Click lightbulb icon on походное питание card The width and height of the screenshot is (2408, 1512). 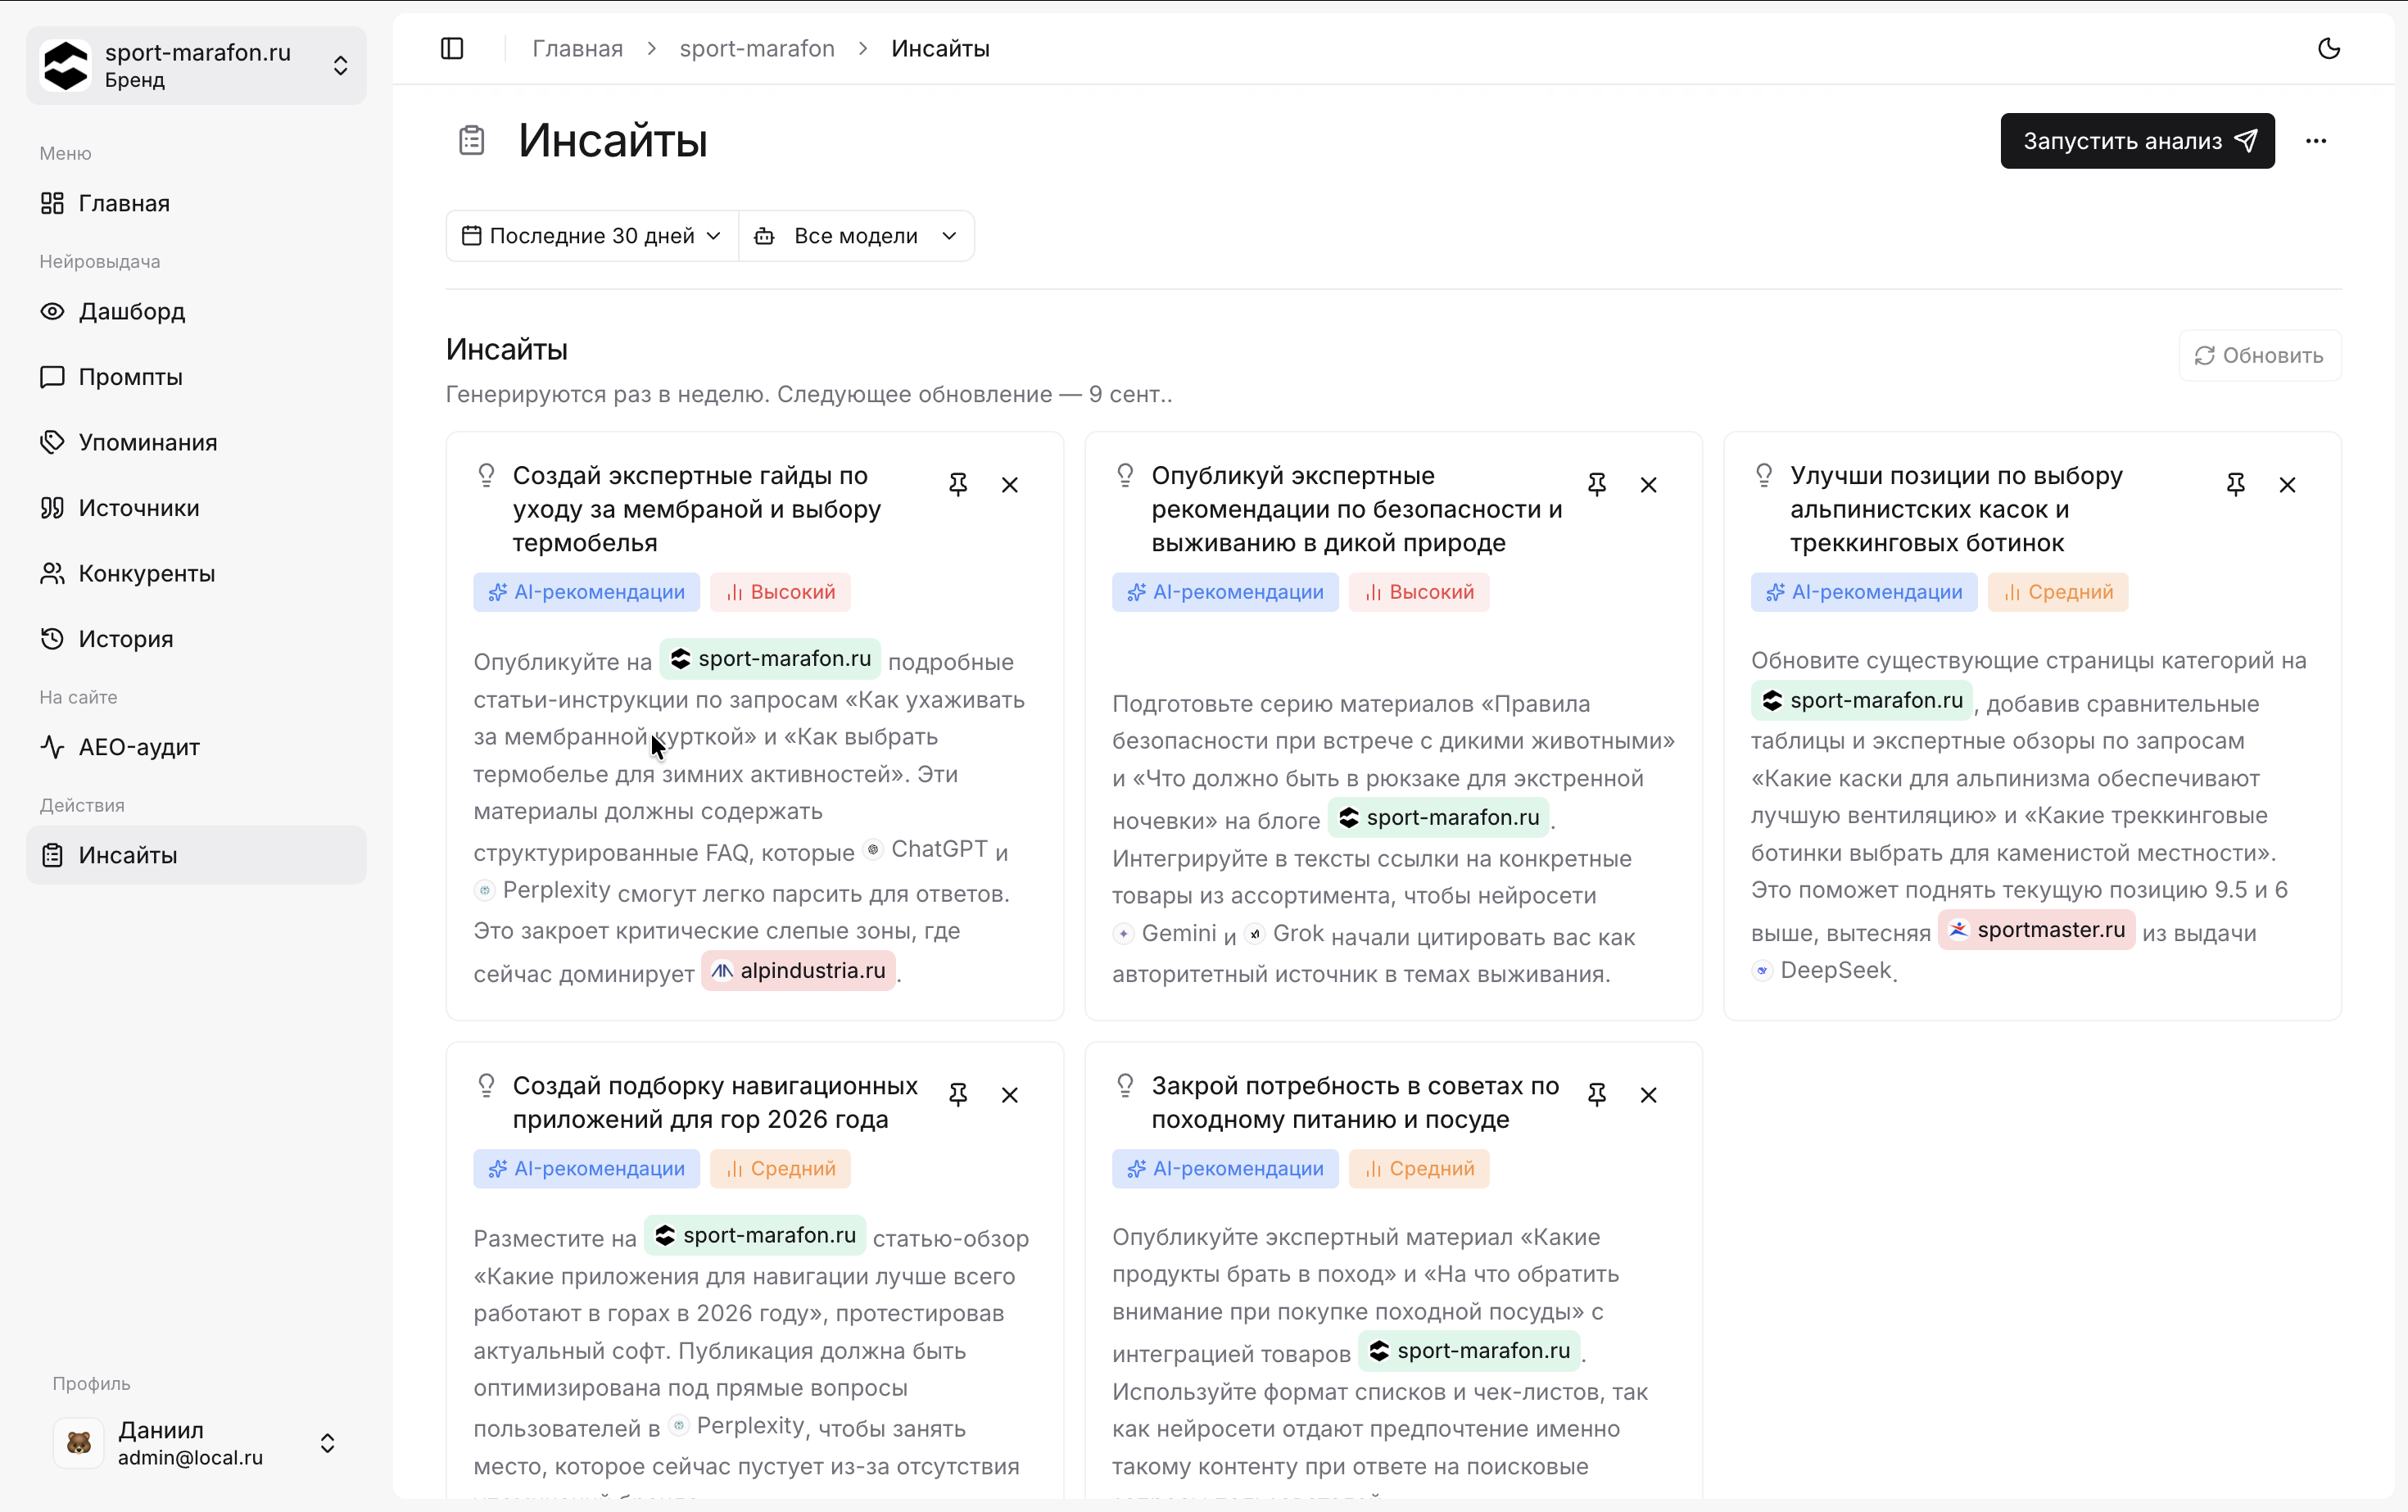[x=1125, y=1085]
